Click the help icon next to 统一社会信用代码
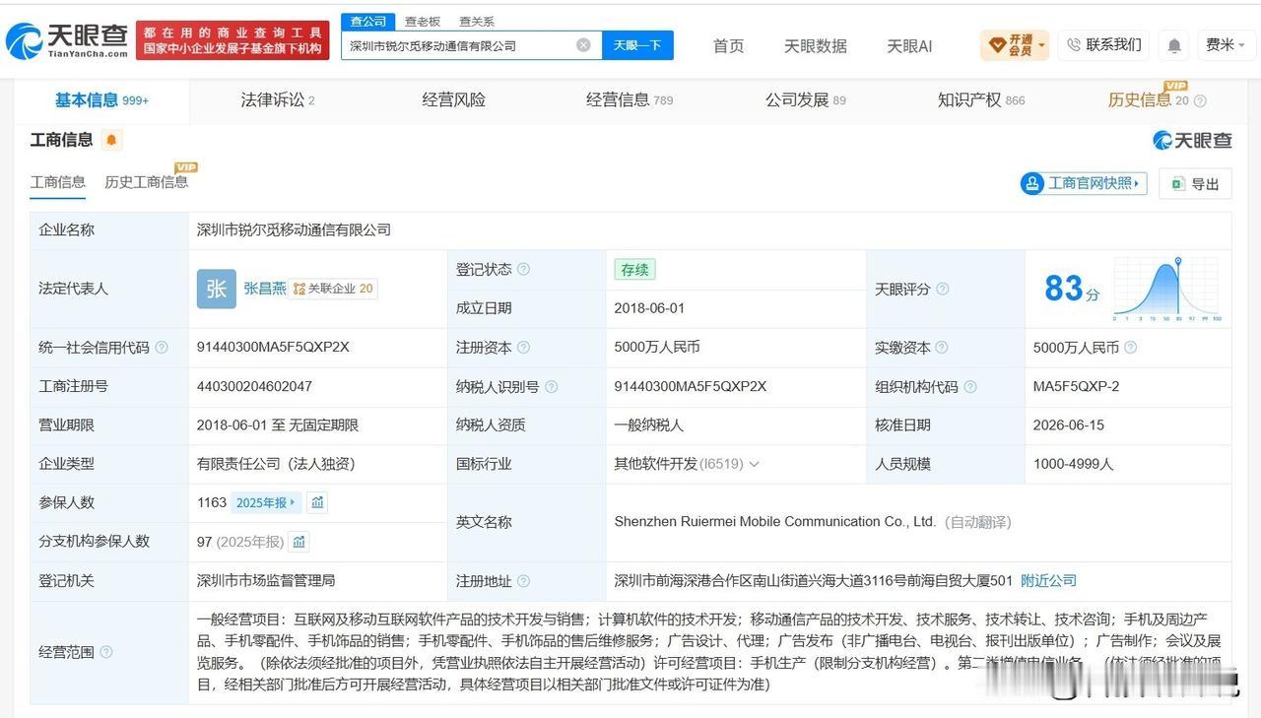This screenshot has width=1261, height=718. [x=162, y=347]
